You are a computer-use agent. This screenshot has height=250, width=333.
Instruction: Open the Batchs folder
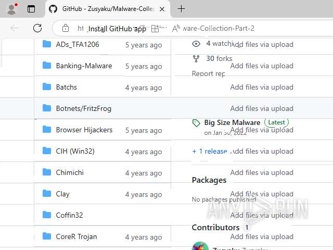(x=67, y=87)
